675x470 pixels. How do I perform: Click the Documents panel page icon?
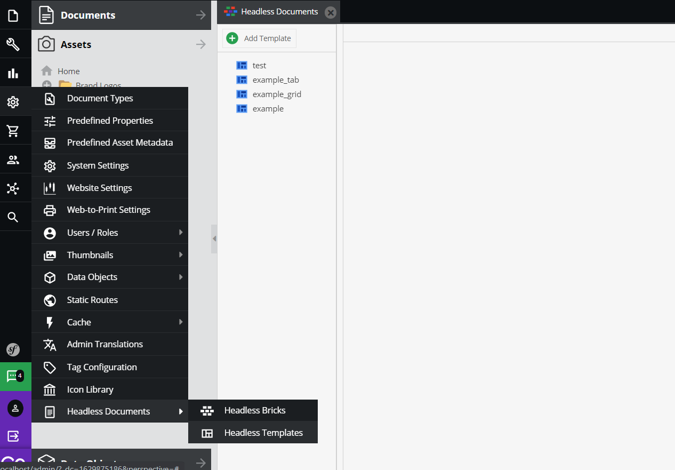(46, 15)
